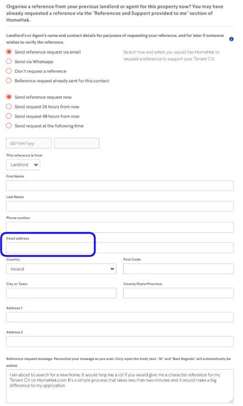
Task: Open the Landlord reference type dropdown
Action: coord(23,165)
